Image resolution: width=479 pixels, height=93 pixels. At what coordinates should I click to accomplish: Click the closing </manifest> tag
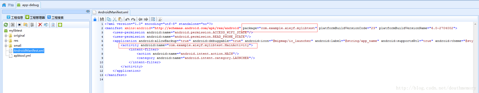point(116,75)
